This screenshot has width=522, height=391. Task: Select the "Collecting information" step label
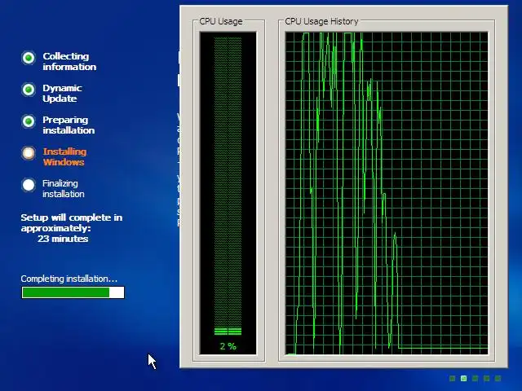(x=69, y=62)
